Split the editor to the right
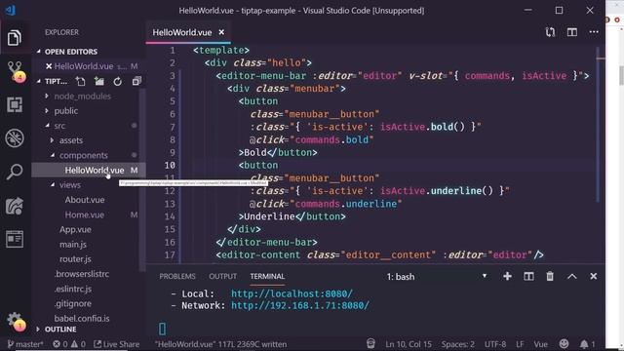This screenshot has width=624, height=351. [572, 32]
